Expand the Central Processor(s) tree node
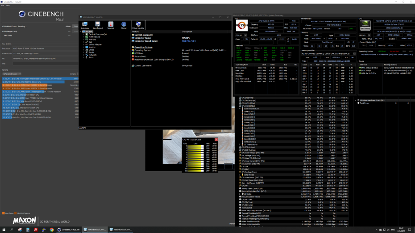Viewport: 415px width, 233px height. coord(83,34)
